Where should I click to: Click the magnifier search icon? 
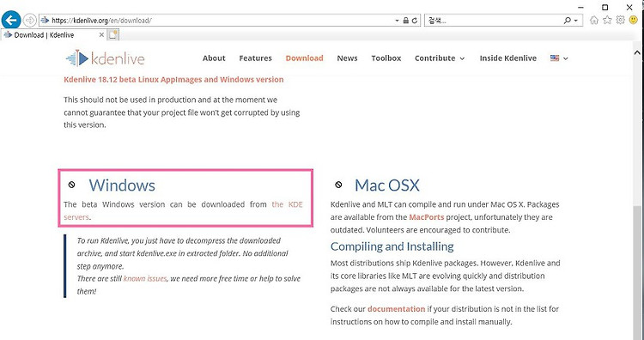tap(568, 20)
